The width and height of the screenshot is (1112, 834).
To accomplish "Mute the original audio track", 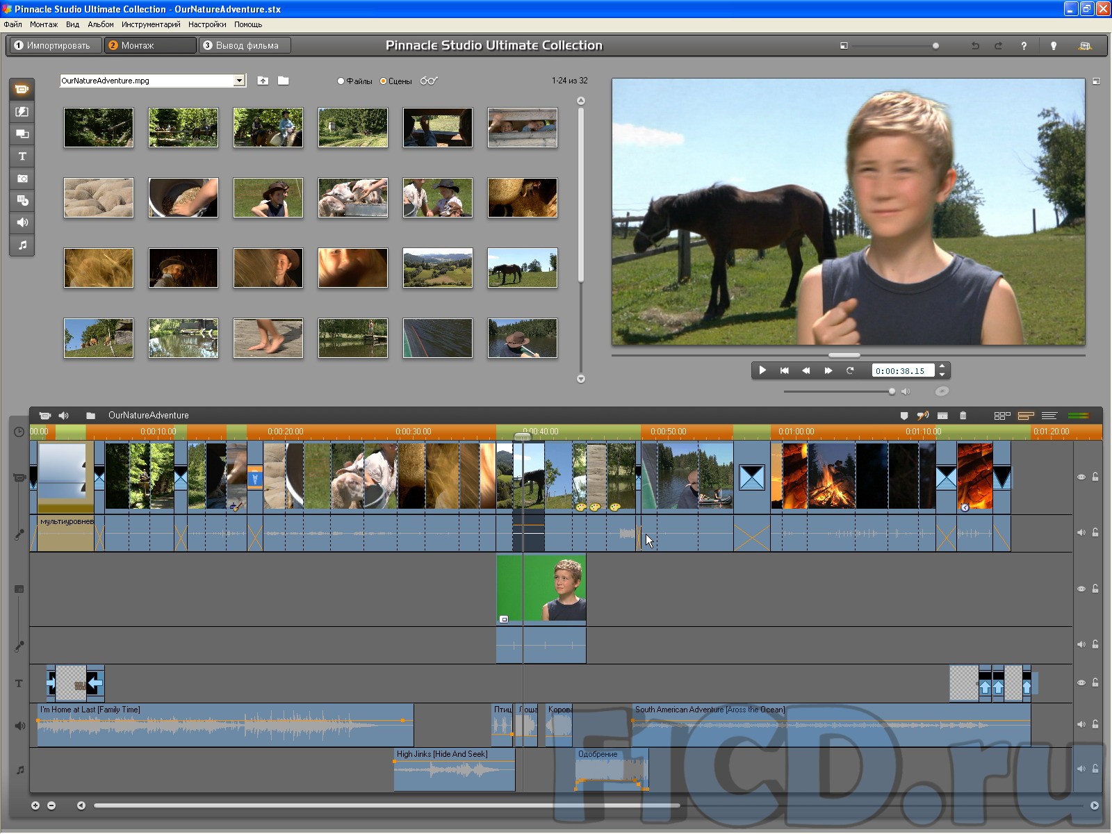I will click(1081, 532).
